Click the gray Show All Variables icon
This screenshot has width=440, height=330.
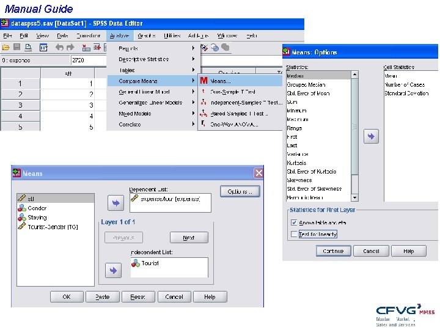[x=226, y=47]
